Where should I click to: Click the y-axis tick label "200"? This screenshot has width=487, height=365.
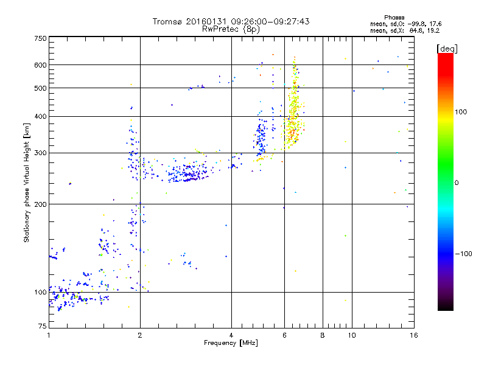[x=40, y=204]
